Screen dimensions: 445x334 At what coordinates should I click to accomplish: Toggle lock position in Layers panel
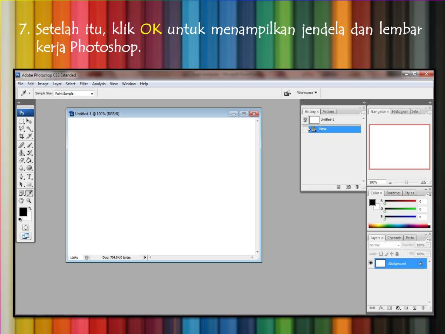392,254
